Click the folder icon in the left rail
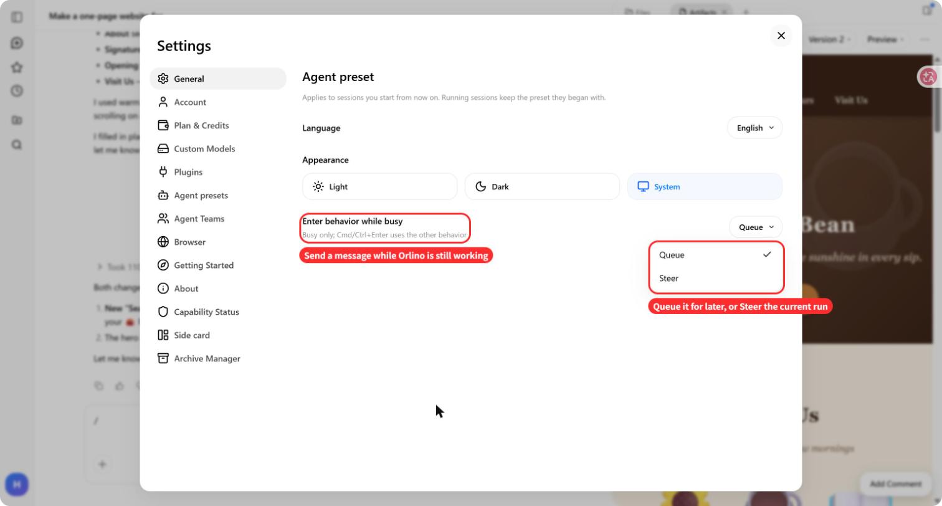 coord(17,120)
